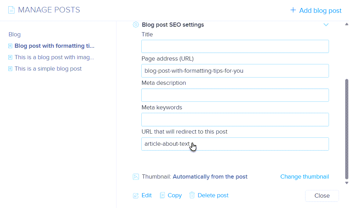The image size is (349, 208).
Task: Focus the Meta description input field
Action: (235, 95)
